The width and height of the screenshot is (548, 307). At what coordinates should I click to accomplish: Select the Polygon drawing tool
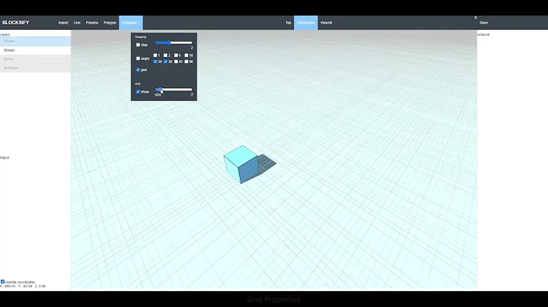pos(110,23)
